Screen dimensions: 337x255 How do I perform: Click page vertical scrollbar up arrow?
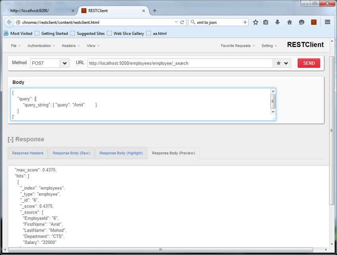tap(332, 41)
